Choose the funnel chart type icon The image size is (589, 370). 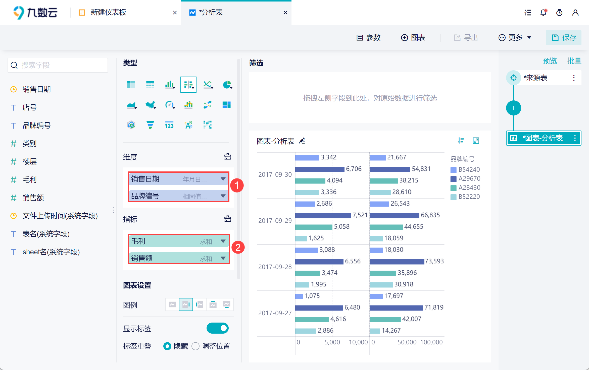150,125
